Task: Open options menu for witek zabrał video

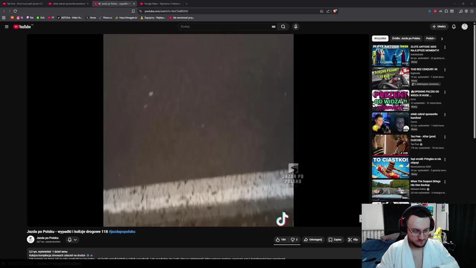Action: pyautogui.click(x=445, y=115)
